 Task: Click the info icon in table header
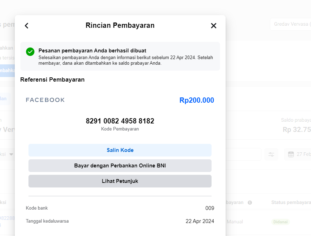(250, 203)
